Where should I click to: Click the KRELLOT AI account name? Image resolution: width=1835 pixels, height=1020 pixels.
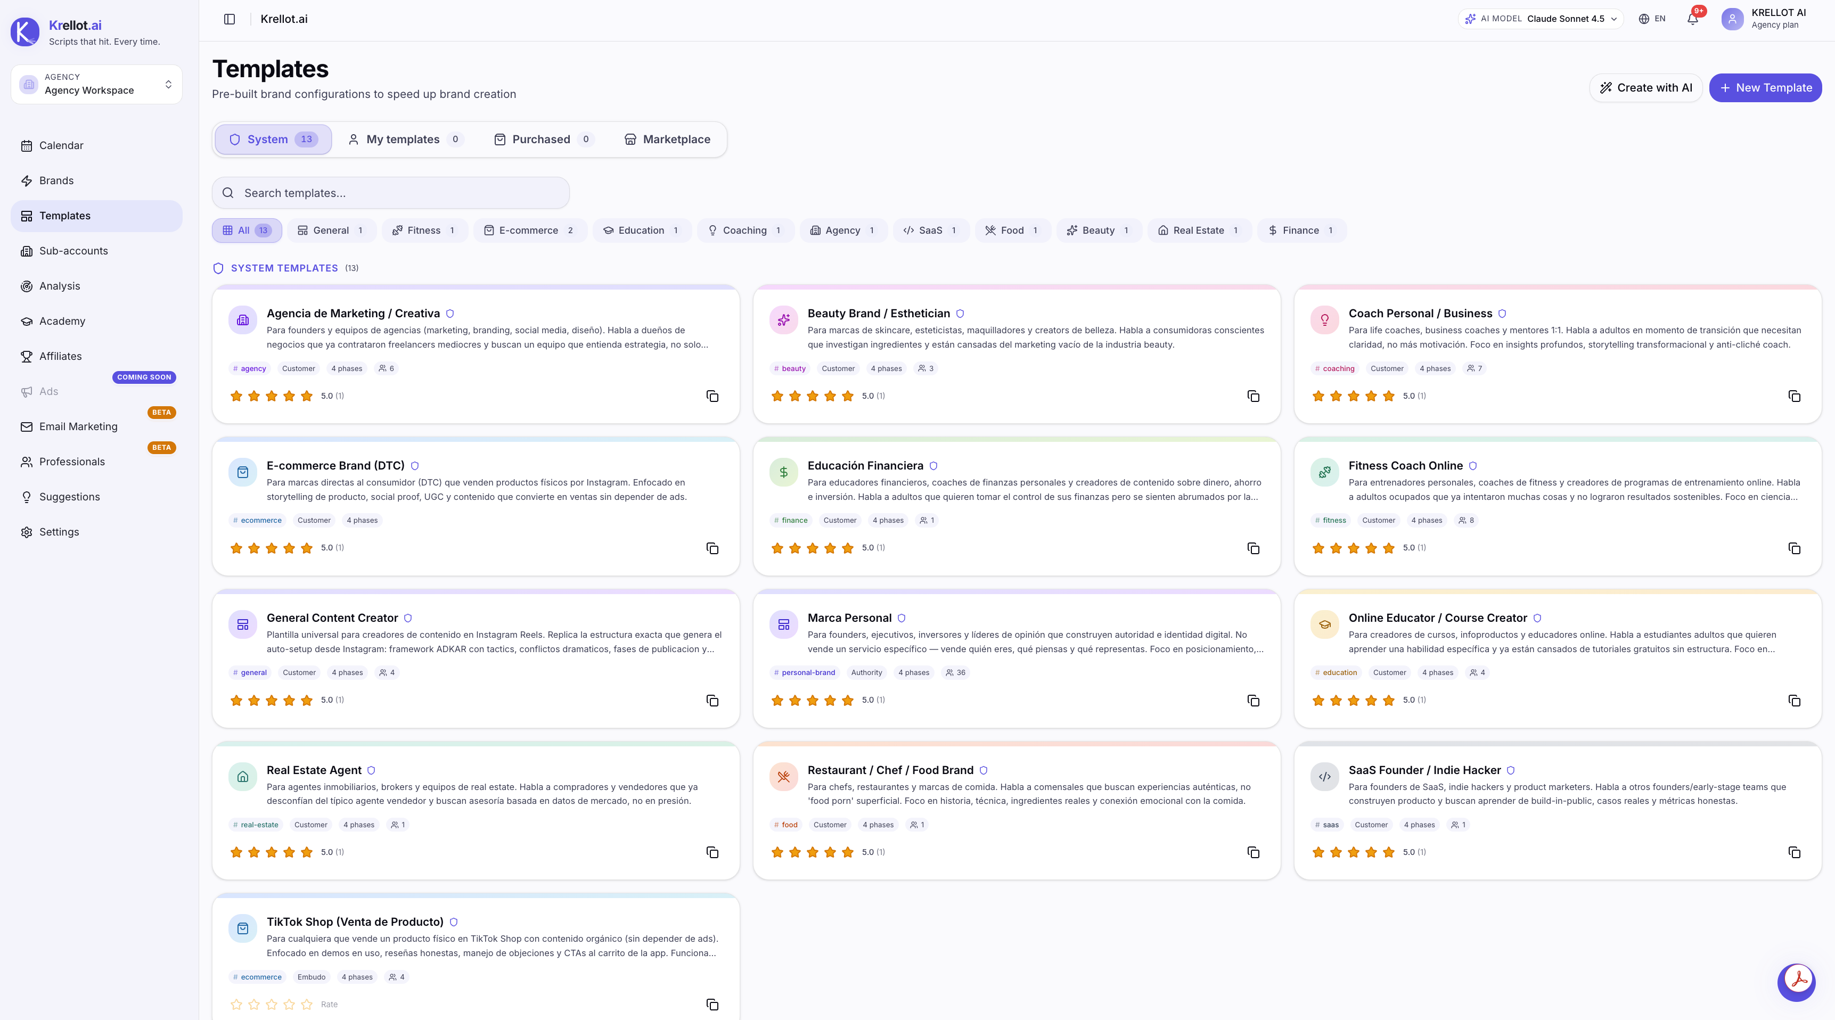[1779, 13]
